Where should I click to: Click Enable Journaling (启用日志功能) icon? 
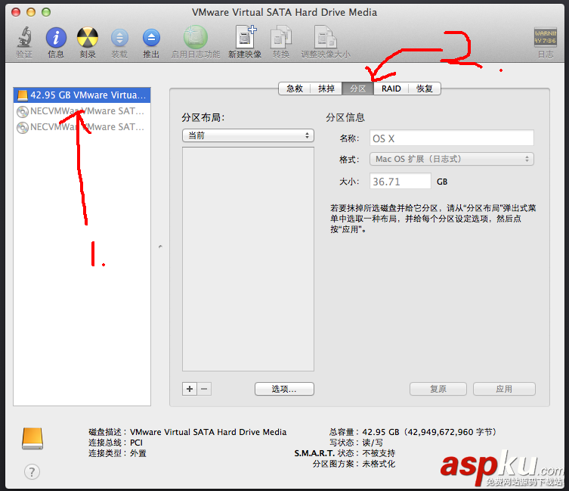click(196, 37)
